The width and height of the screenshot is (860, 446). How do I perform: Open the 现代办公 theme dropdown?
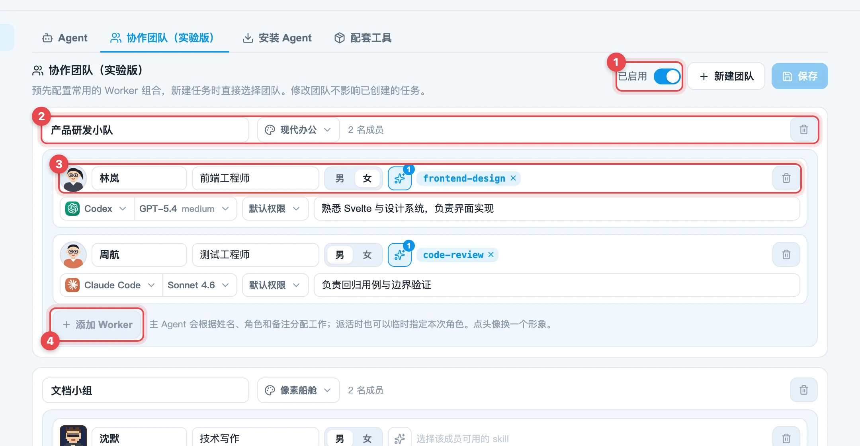(298, 130)
